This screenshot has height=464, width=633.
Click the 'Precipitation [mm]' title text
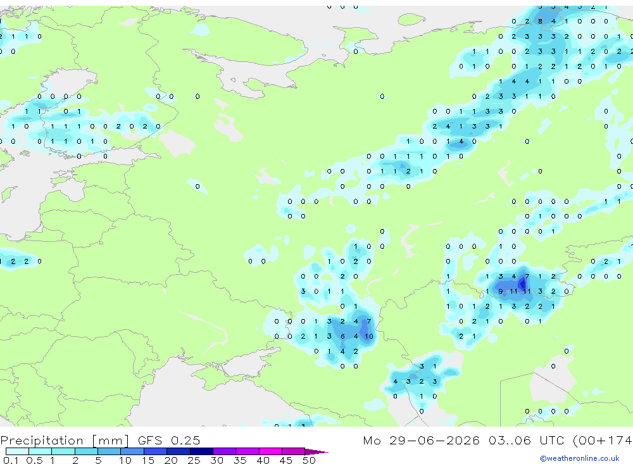tap(65, 441)
